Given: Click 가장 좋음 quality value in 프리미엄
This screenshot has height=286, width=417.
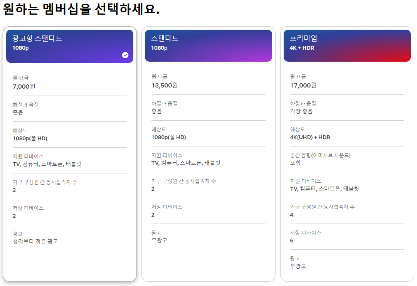Looking at the screenshot, I should 301,111.
